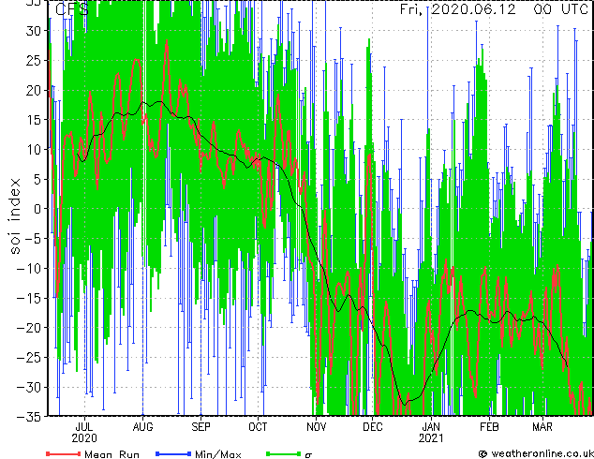594x459 pixels.
Task: Click the '-15' y-axis tick value
Action: coord(30,298)
